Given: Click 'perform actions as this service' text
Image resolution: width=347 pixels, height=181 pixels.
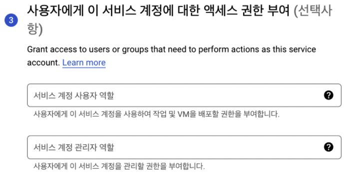Looking at the screenshot, I should pos(257,49).
